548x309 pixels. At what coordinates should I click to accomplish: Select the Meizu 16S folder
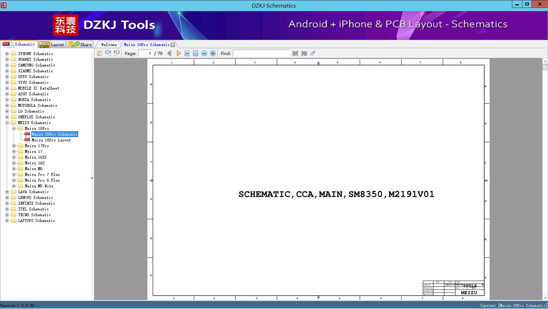35,163
